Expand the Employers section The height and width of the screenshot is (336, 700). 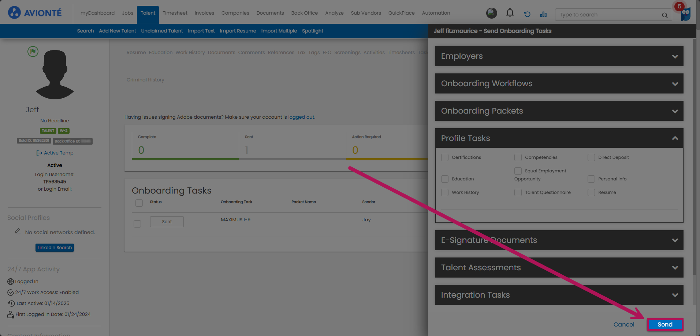[x=559, y=56]
